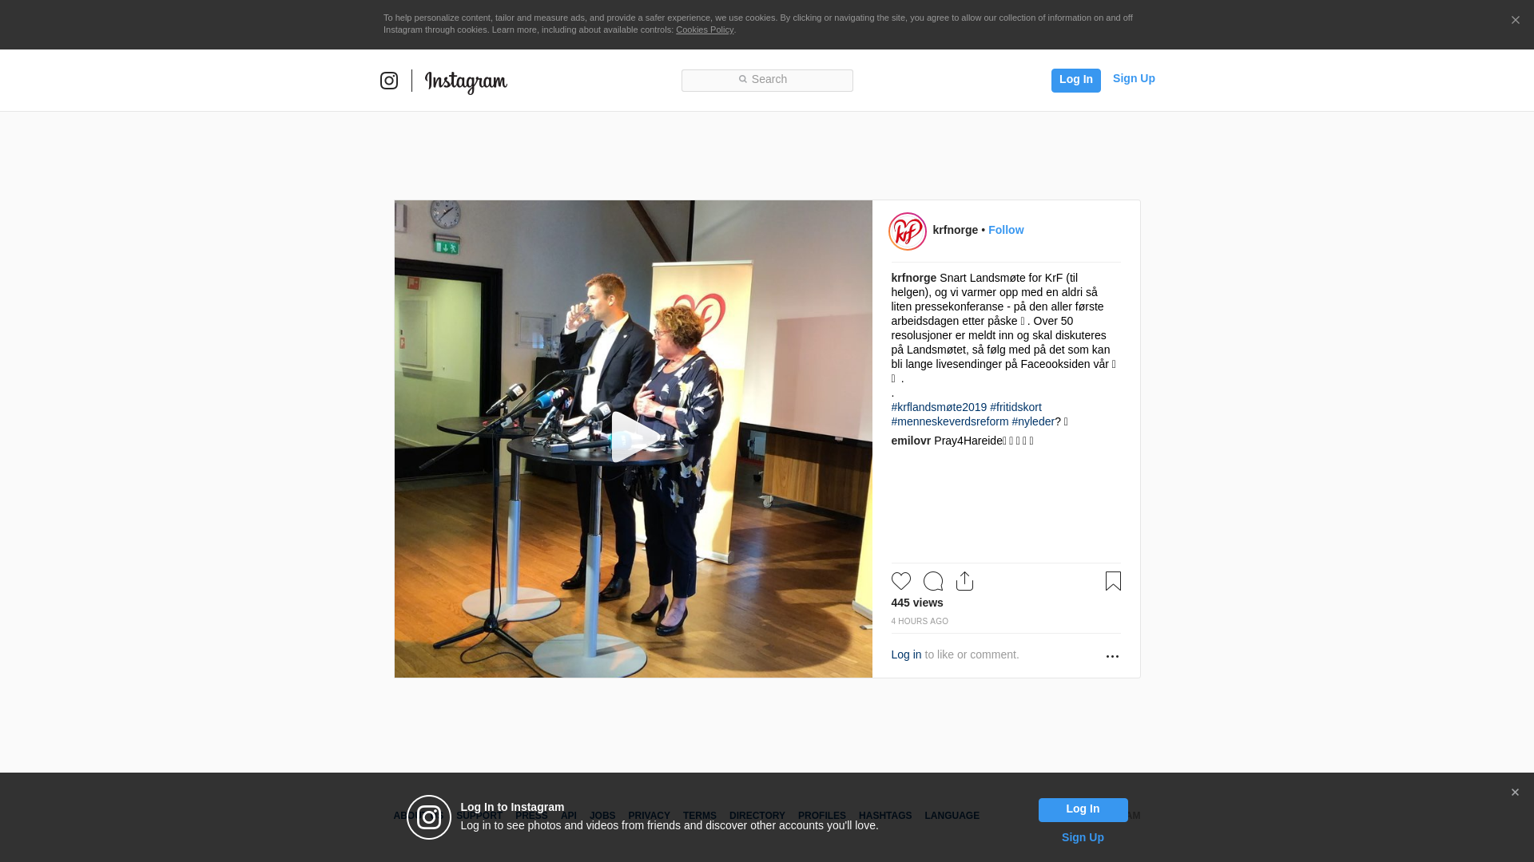The width and height of the screenshot is (1534, 862).
Task: Like the post with the heart icon
Action: click(901, 581)
